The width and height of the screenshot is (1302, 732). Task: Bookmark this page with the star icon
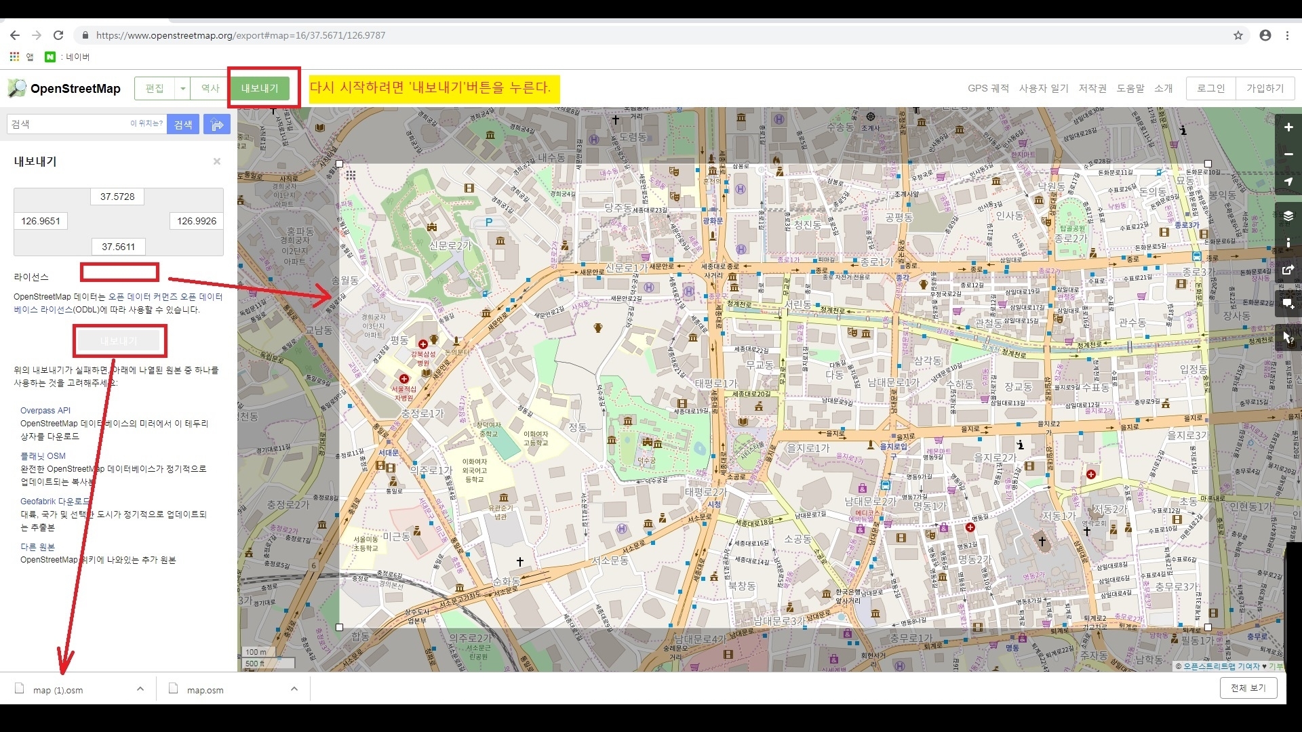[1238, 35]
